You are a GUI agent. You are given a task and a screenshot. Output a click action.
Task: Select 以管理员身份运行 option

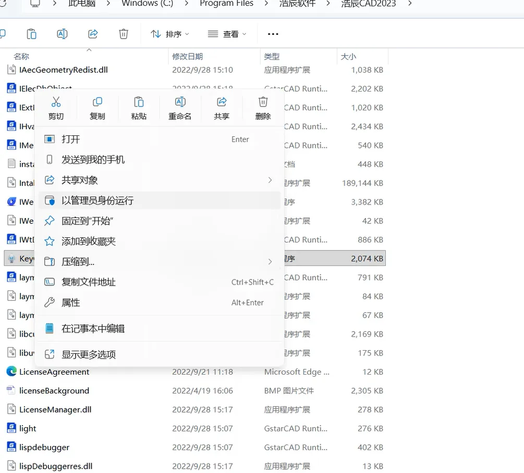click(x=160, y=200)
